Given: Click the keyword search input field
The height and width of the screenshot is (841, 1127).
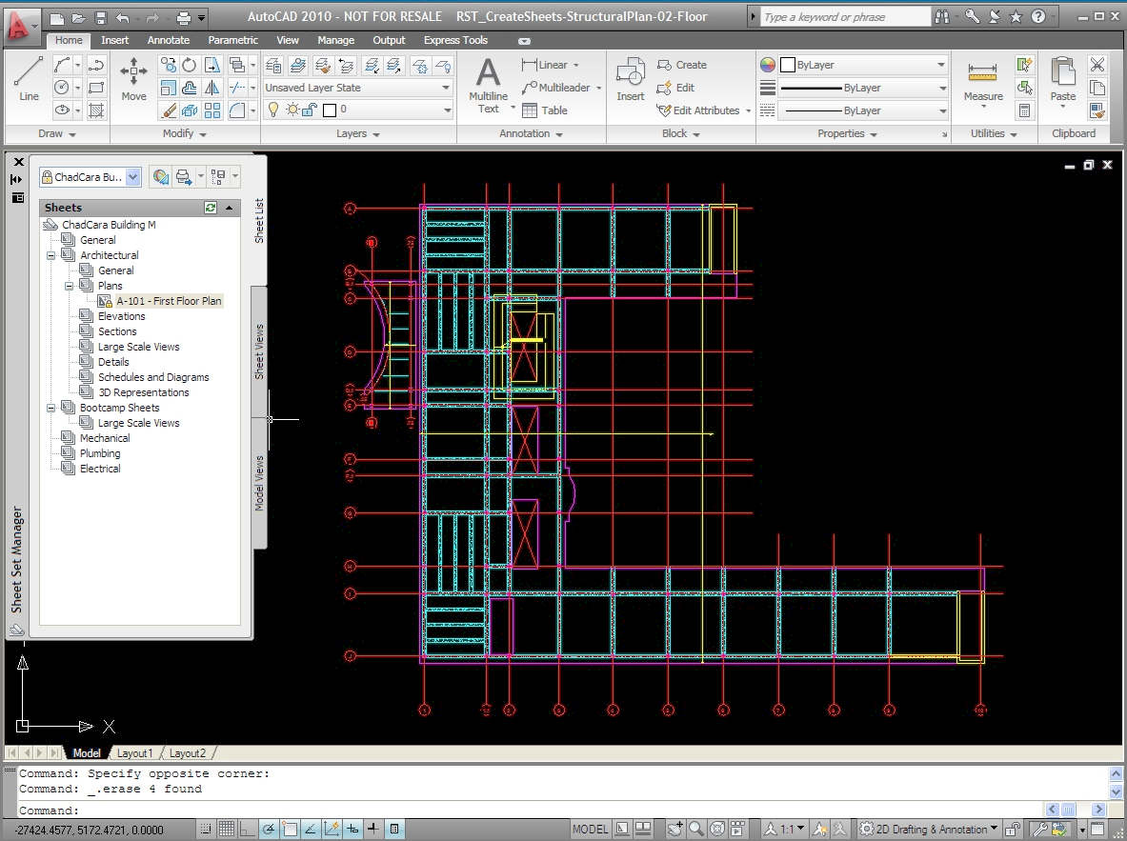Looking at the screenshot, I should tap(845, 17).
